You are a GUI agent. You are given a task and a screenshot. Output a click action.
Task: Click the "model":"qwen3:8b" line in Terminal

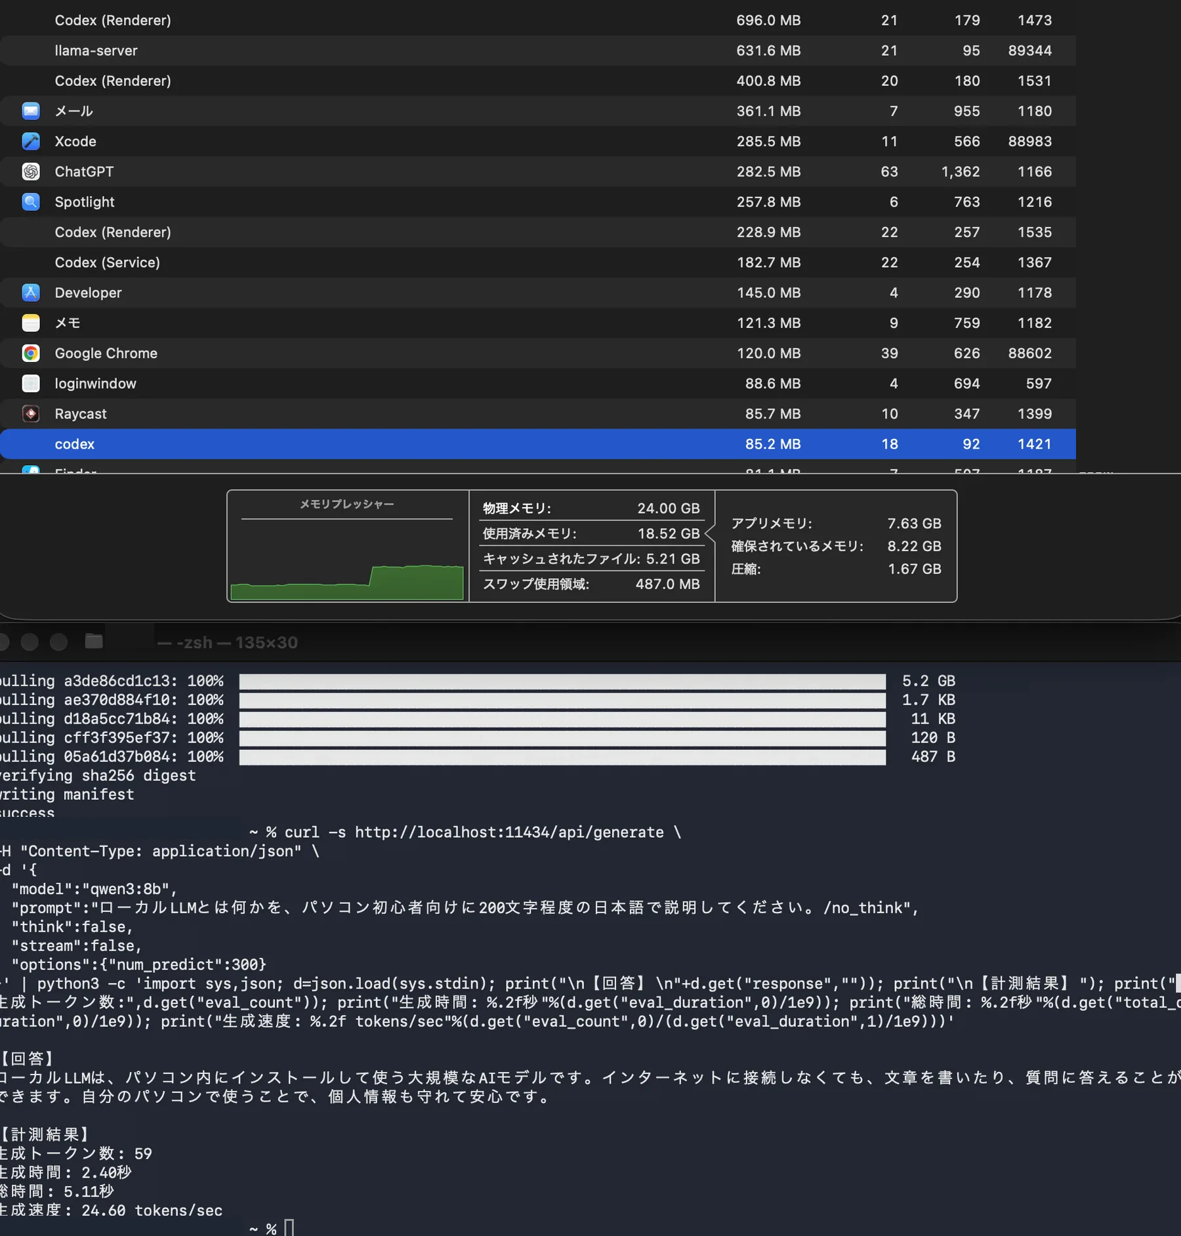pyautogui.click(x=94, y=889)
